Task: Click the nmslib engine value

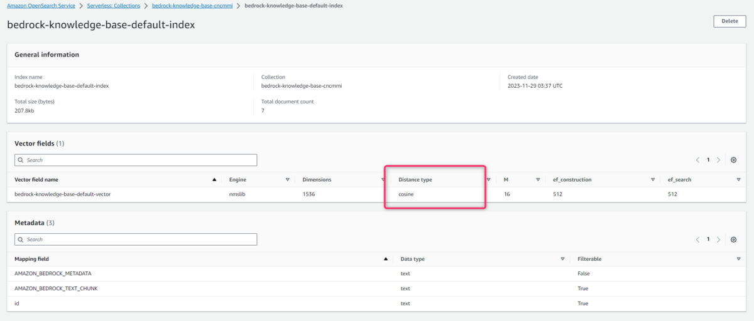Action: [x=237, y=194]
